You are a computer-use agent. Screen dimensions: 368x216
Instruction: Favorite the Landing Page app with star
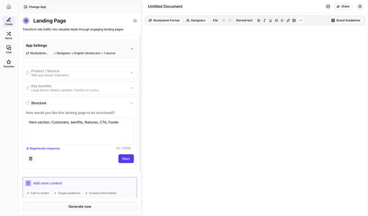coord(135,21)
